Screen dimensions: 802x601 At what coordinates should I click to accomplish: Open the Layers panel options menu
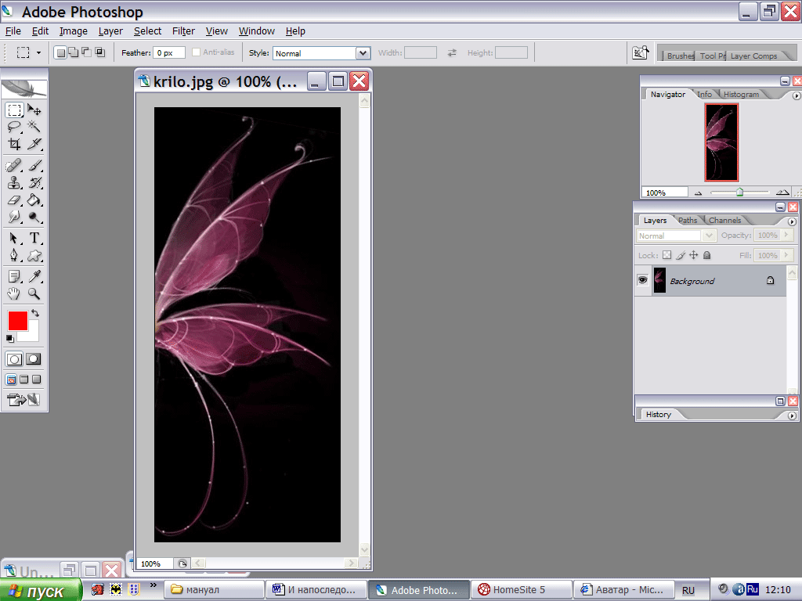pyautogui.click(x=792, y=221)
